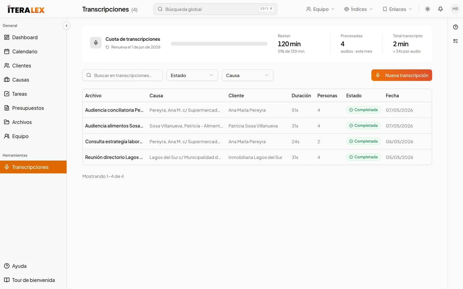Open the Presupuestos page
The image size is (463, 289).
[x=33, y=108]
